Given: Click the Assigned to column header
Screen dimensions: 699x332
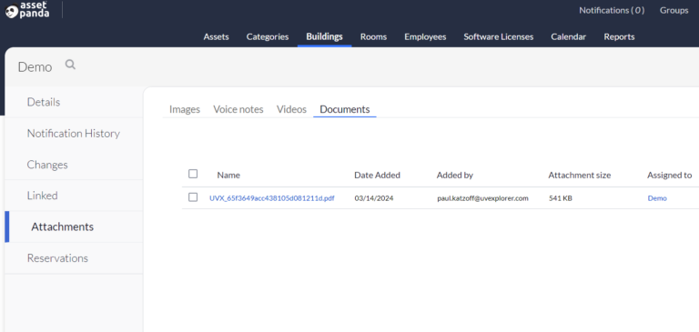Looking at the screenshot, I should [x=670, y=176].
